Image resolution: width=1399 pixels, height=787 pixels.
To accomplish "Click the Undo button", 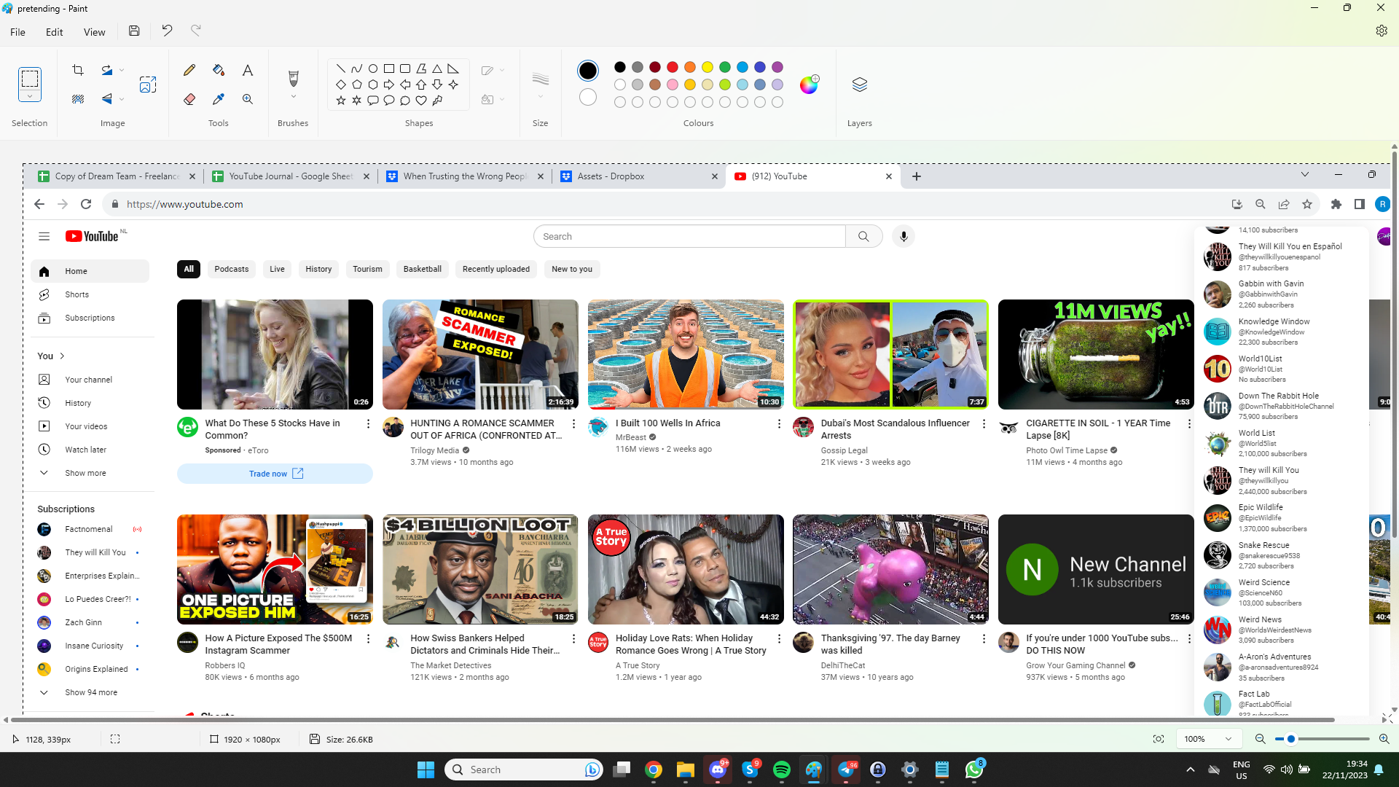I will [167, 31].
